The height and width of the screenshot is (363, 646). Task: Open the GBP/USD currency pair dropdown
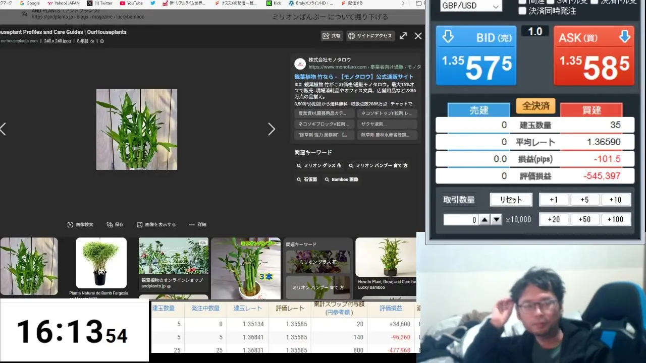(x=470, y=6)
